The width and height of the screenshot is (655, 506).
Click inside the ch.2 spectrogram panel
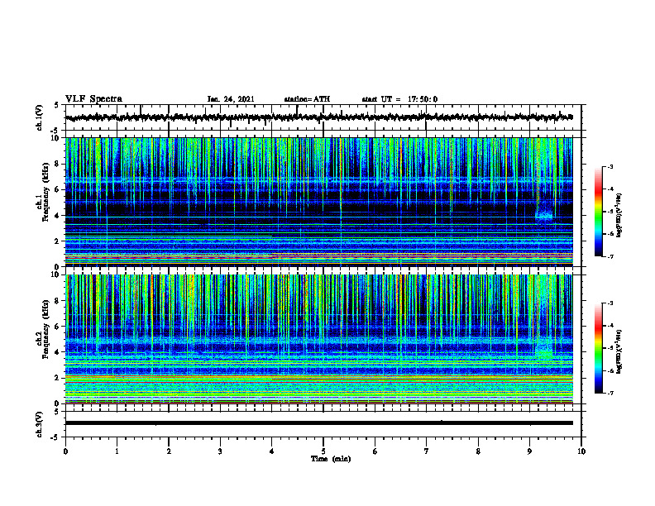(319, 339)
